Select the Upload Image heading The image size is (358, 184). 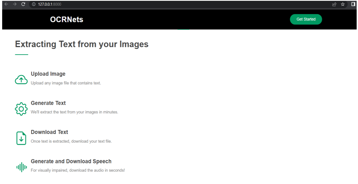(48, 74)
